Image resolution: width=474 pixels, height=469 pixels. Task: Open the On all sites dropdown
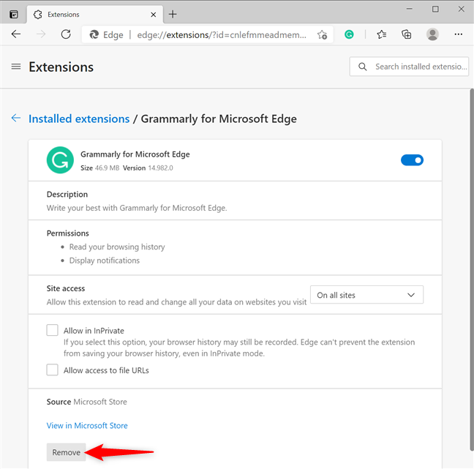[366, 295]
